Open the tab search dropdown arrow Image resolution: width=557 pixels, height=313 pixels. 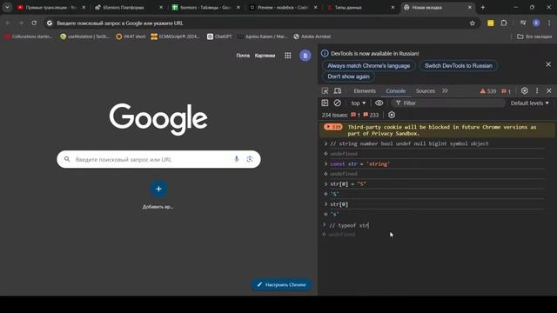[x=7, y=7]
